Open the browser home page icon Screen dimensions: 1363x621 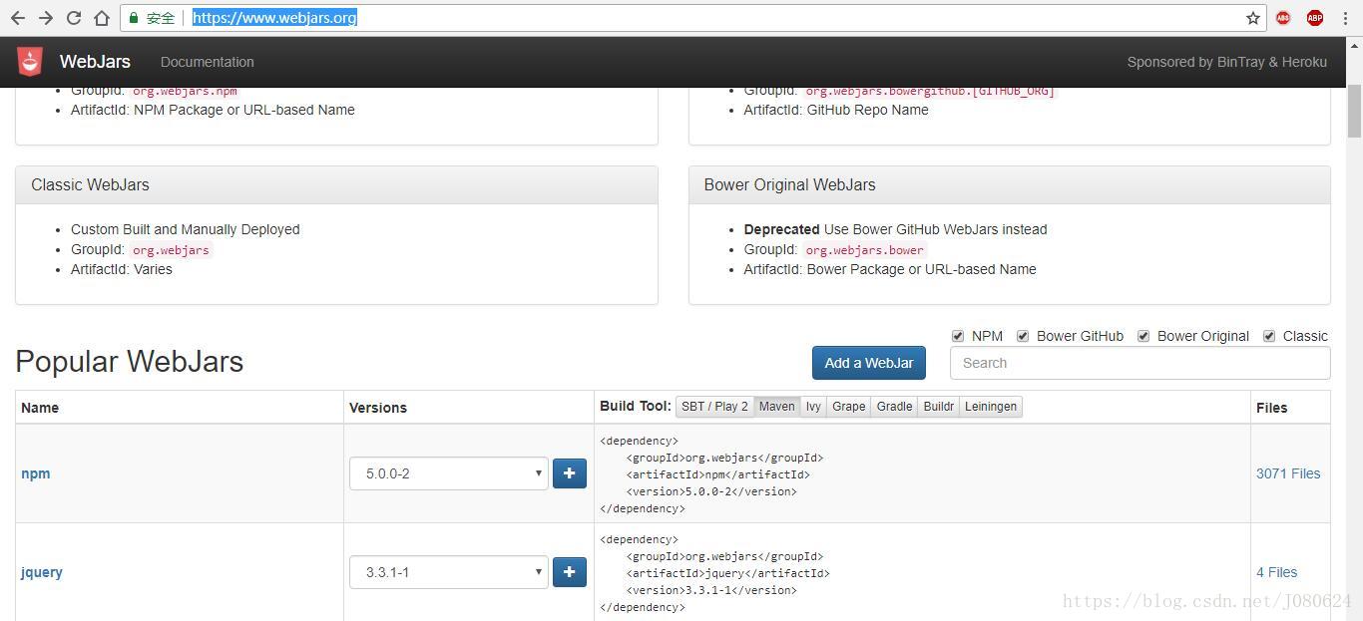(x=102, y=18)
